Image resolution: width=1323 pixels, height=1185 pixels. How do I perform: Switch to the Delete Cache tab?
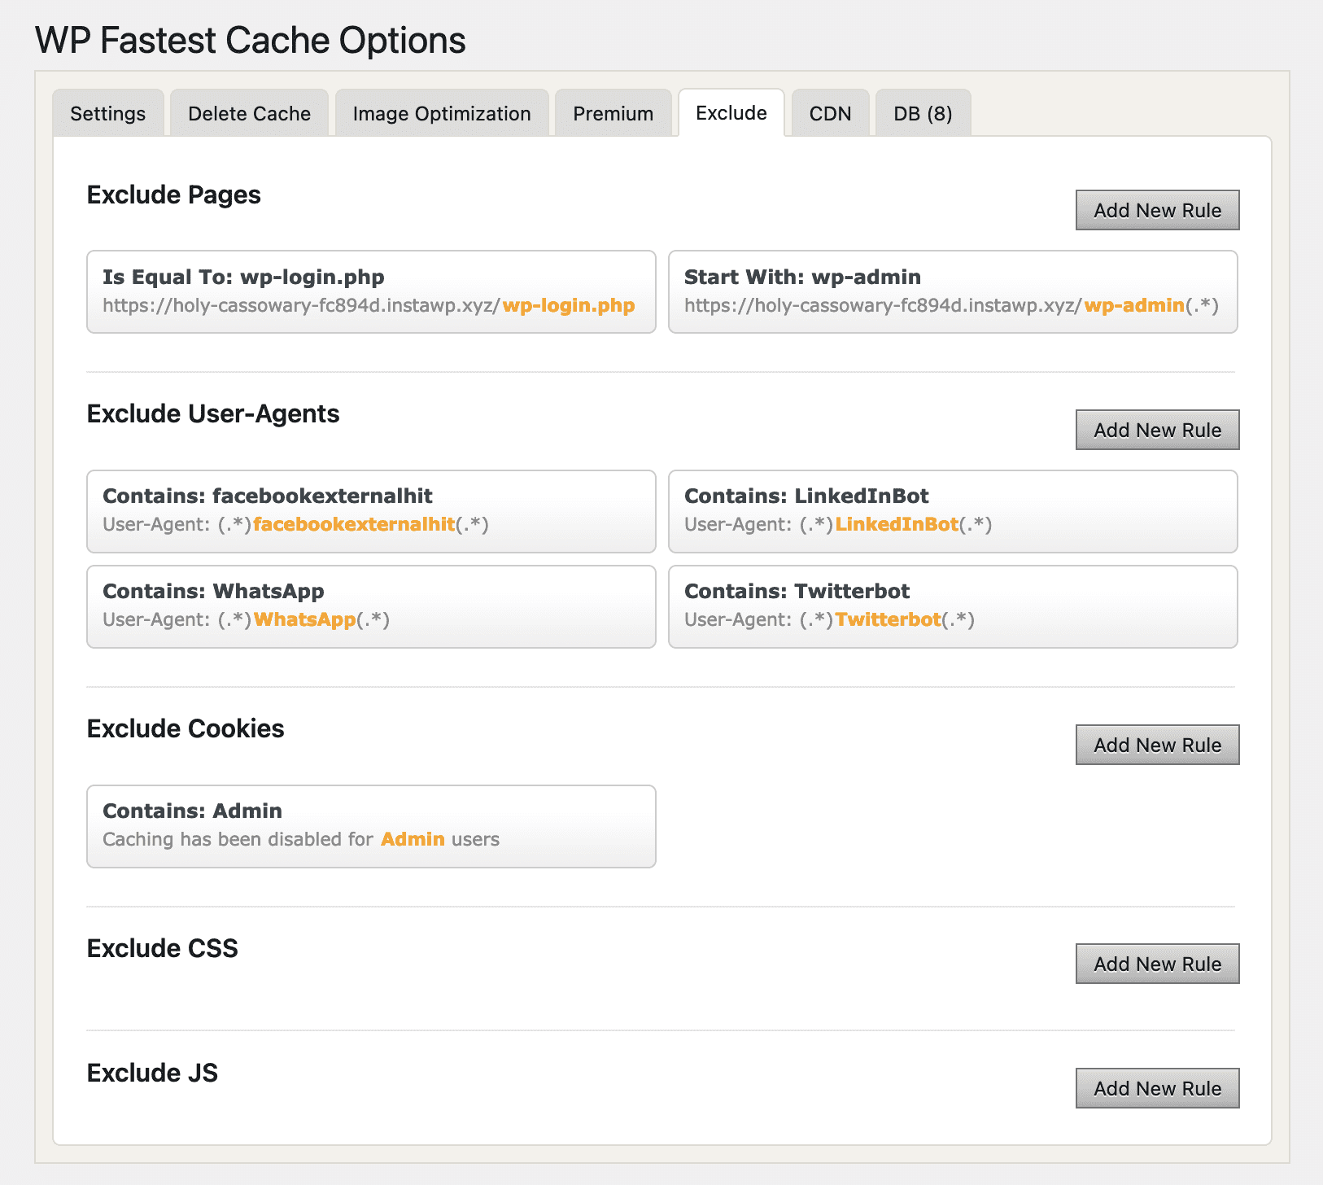[x=249, y=113]
